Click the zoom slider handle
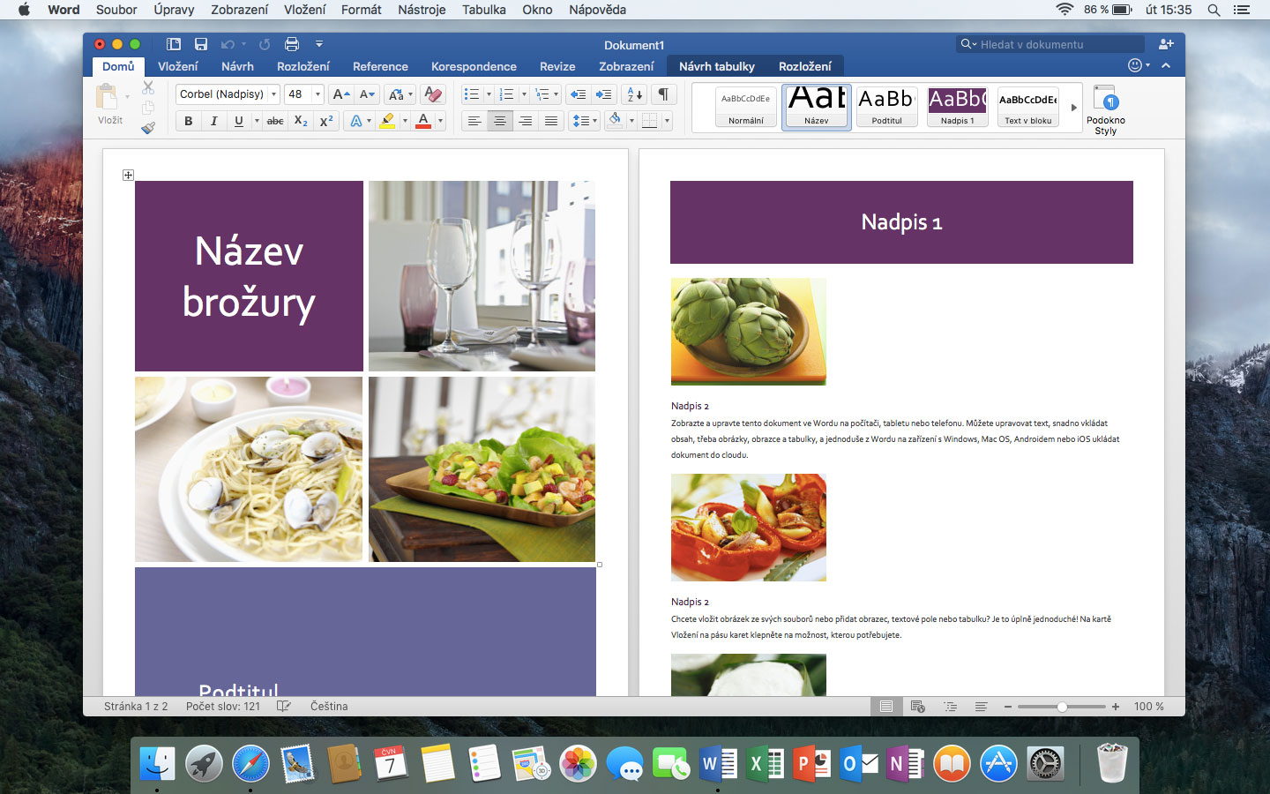The width and height of the screenshot is (1270, 794). coord(1063,707)
